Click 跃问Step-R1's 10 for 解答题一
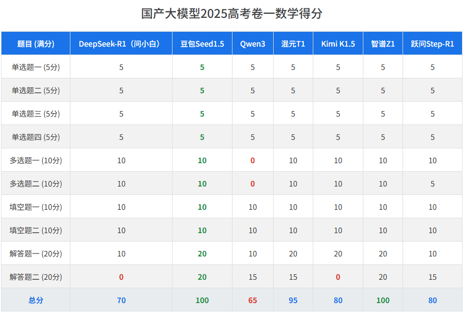The height and width of the screenshot is (313, 465). 433,253
